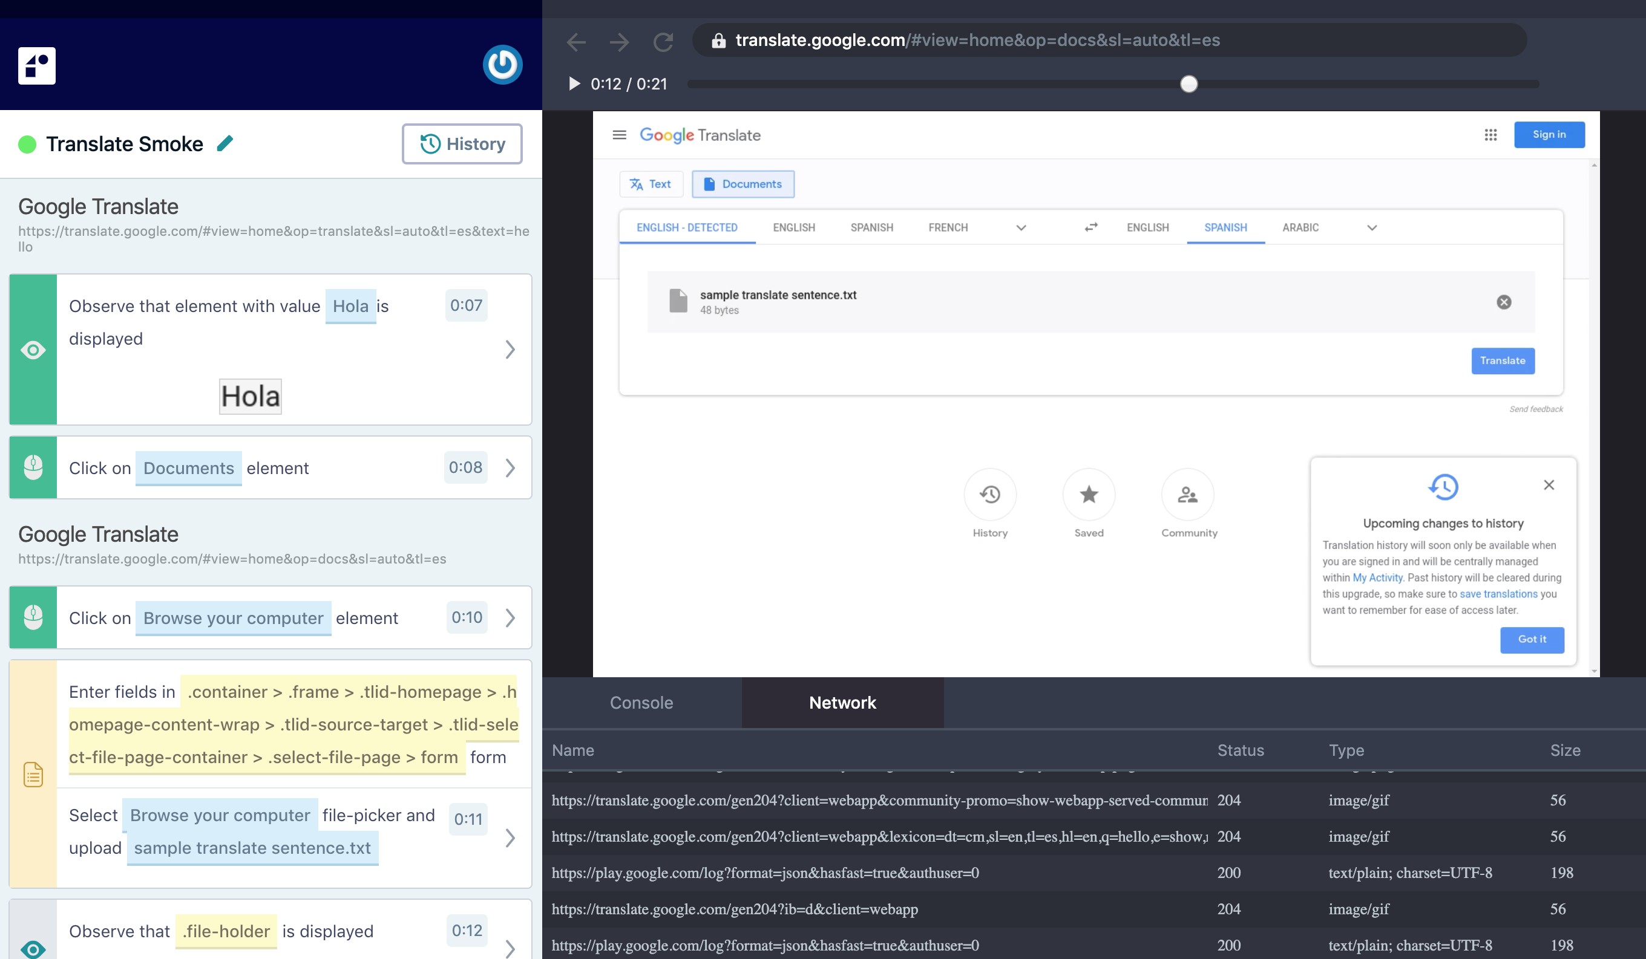Select gen204?ib=d&client=webapp request row
Image resolution: width=1646 pixels, height=959 pixels.
click(x=1094, y=909)
